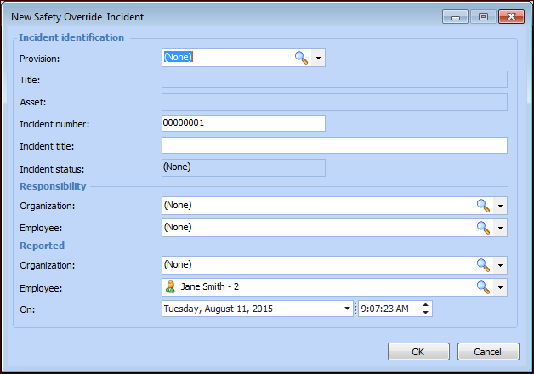Expand the Reported Organization dropdown arrow
Image resolution: width=534 pixels, height=374 pixels.
[500, 265]
